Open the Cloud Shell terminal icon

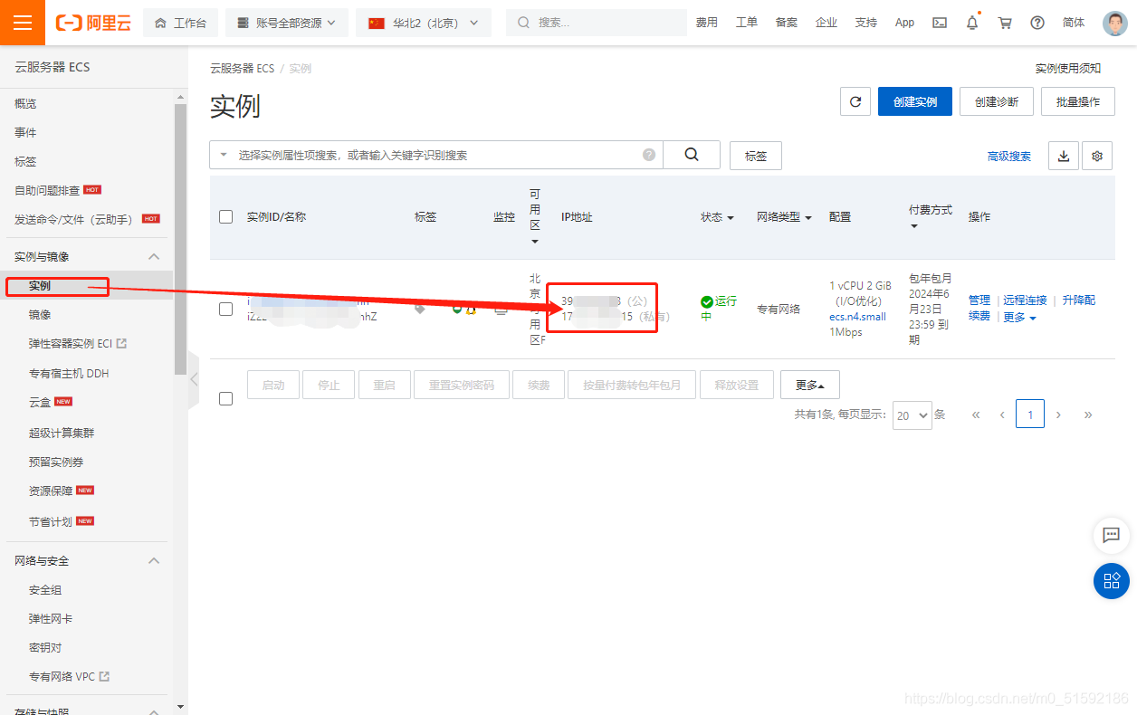pyautogui.click(x=941, y=23)
